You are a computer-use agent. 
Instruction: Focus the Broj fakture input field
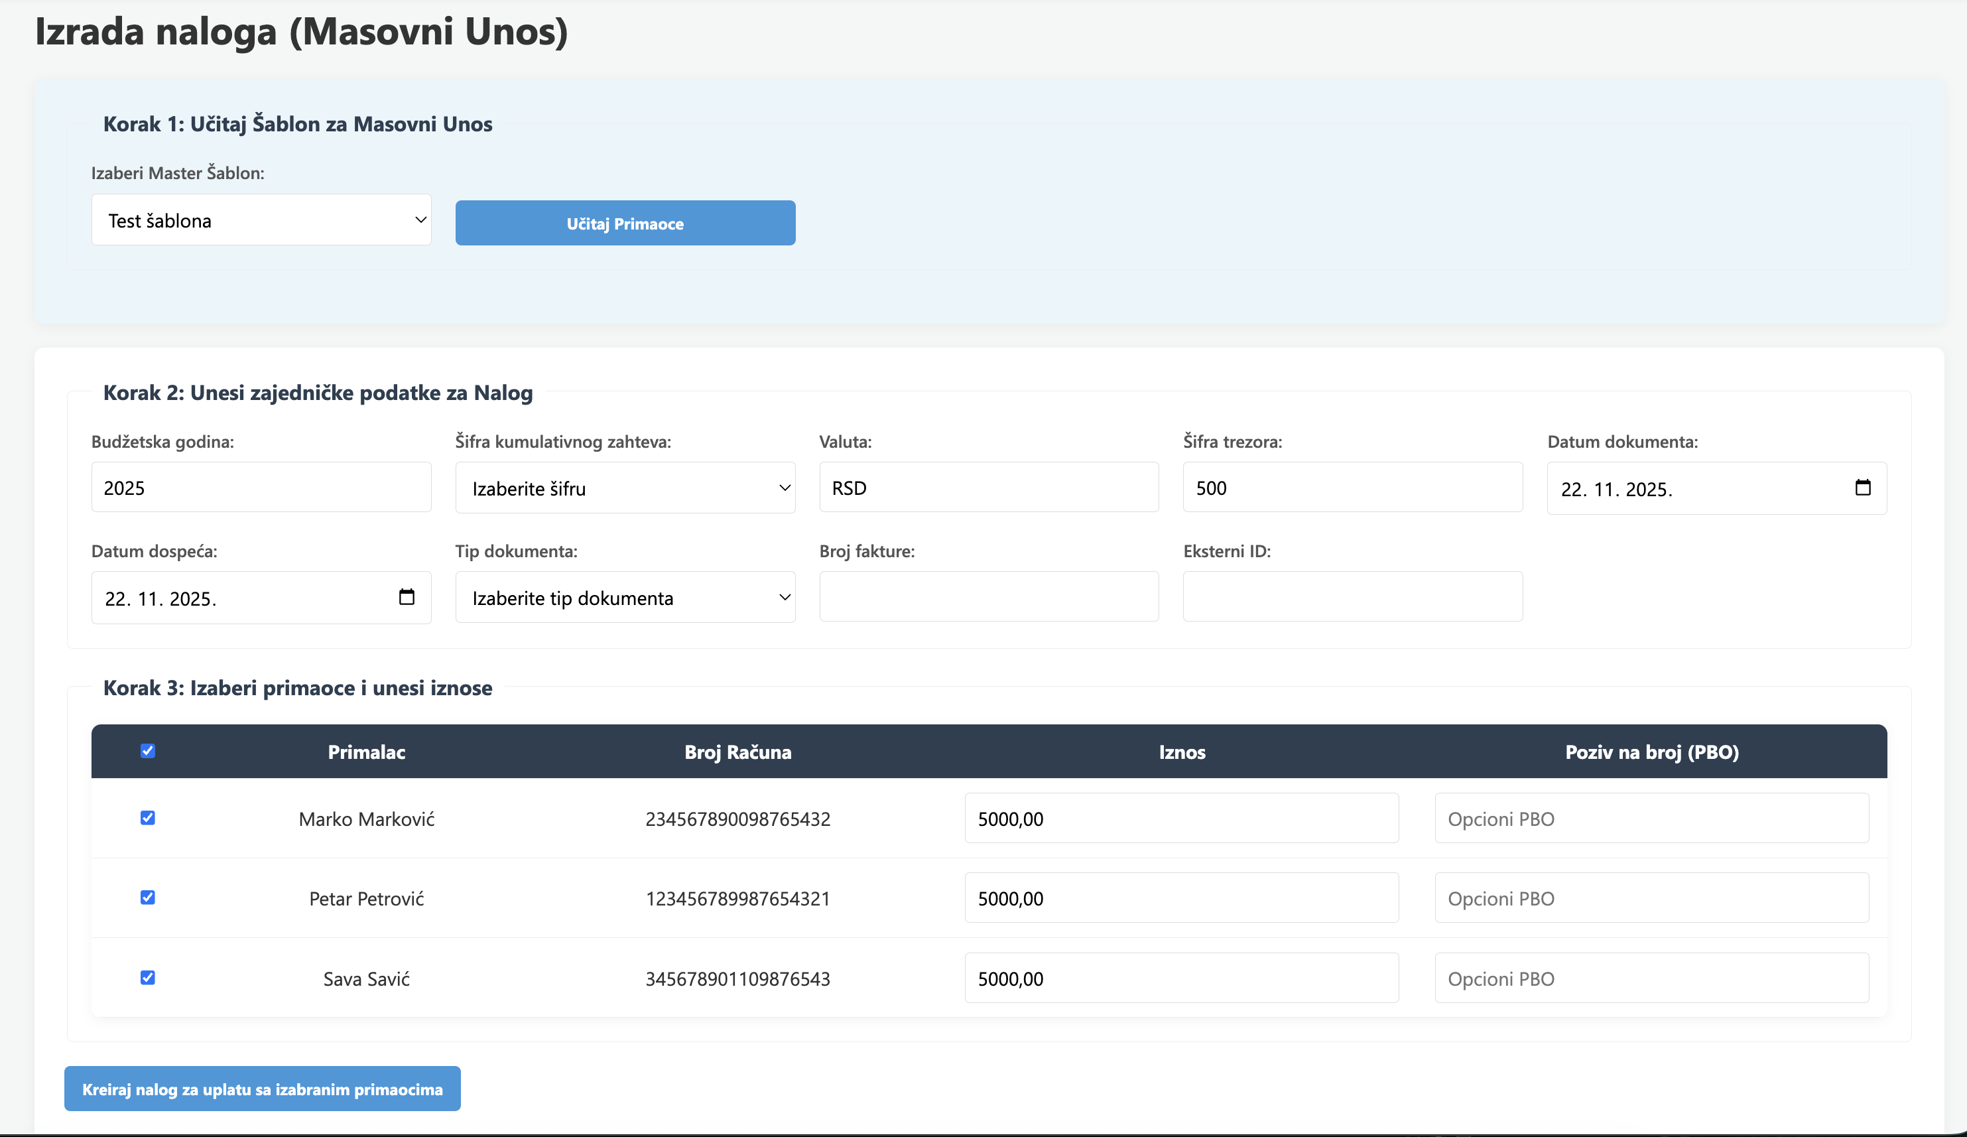point(987,596)
